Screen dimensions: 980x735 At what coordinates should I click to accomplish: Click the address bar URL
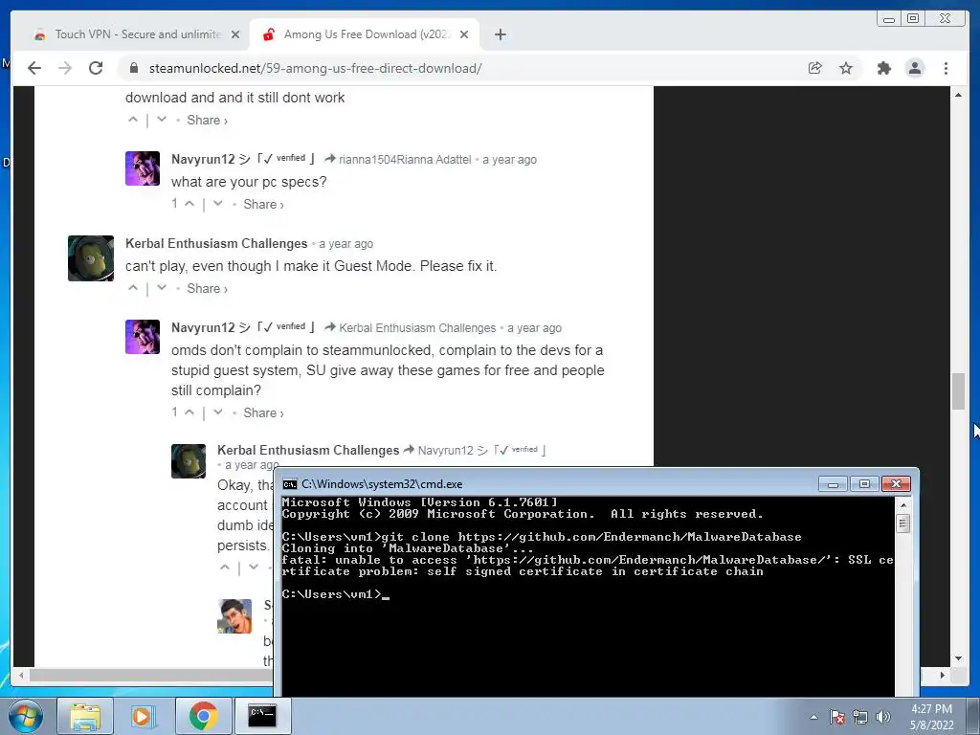pos(315,68)
